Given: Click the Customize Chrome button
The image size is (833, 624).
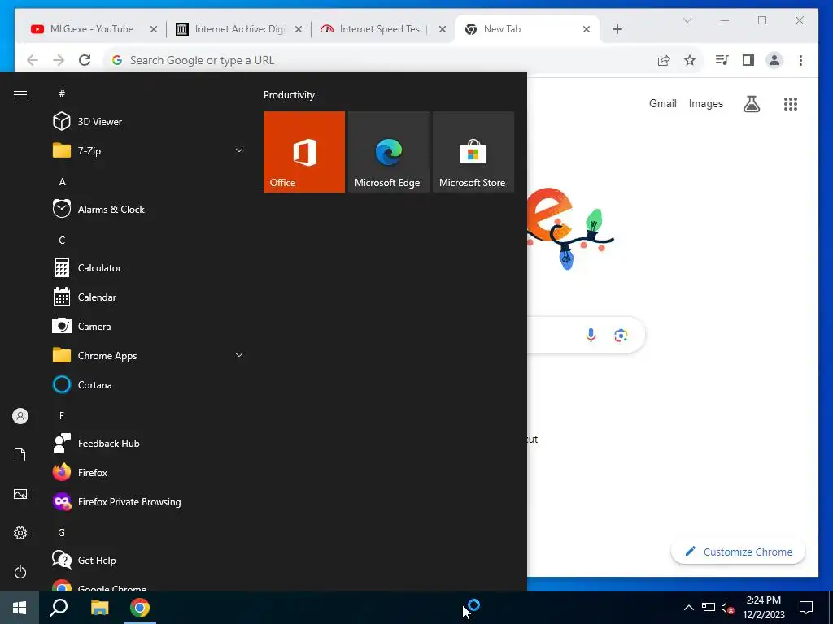Looking at the screenshot, I should click(x=738, y=552).
